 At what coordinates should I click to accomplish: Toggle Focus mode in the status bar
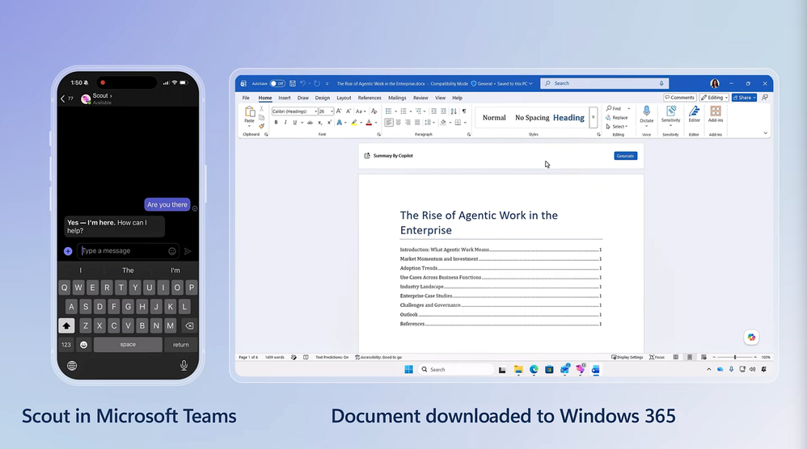(657, 357)
